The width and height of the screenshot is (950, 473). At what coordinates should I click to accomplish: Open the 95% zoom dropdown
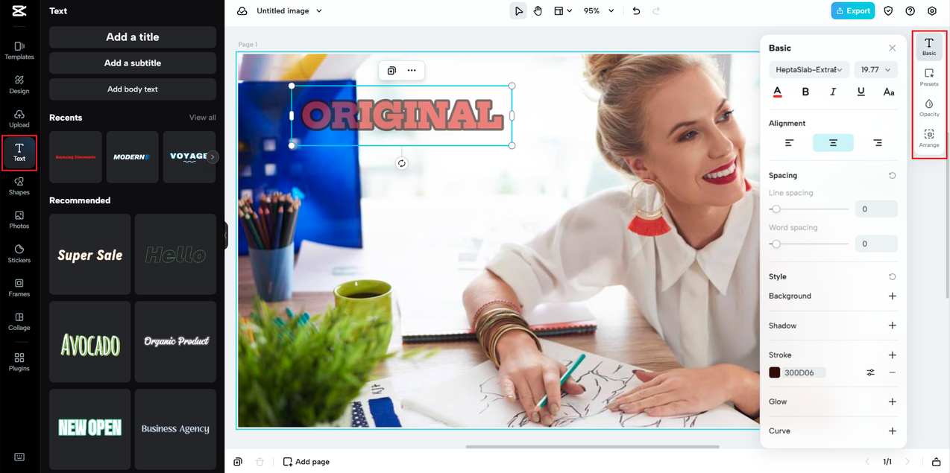click(x=599, y=11)
